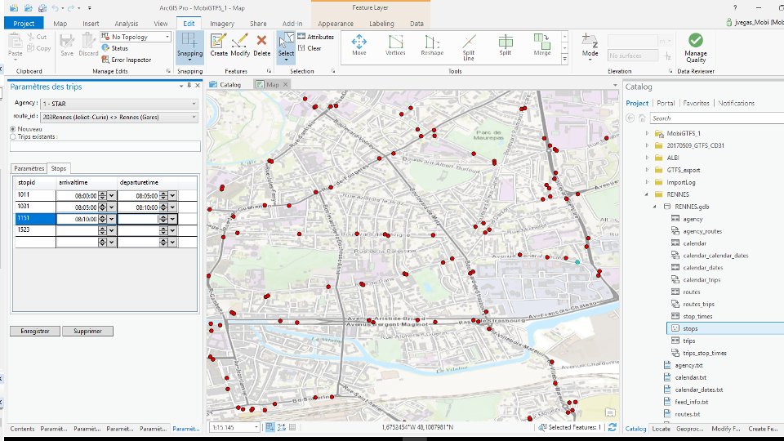Go back in Catalog pane navigation
The width and height of the screenshot is (784, 441).
click(630, 118)
